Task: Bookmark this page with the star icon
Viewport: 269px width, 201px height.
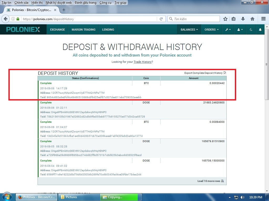Action: 225,19
